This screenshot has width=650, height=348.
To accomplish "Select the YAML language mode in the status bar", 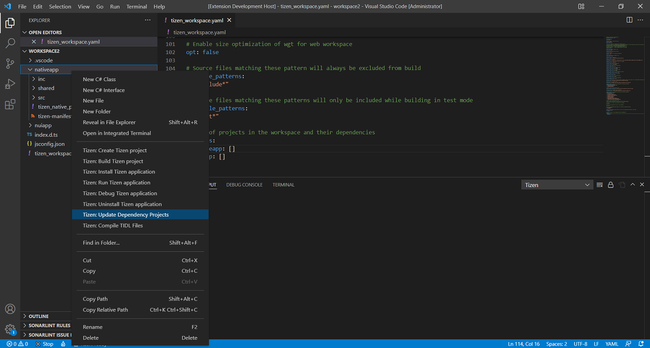I will click(611, 344).
